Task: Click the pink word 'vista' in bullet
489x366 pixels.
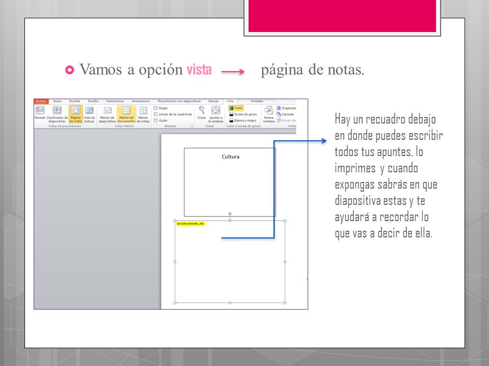Action: tap(199, 70)
